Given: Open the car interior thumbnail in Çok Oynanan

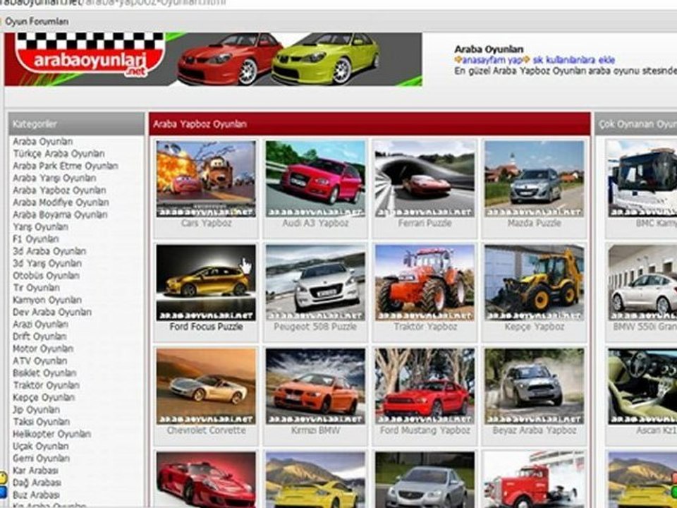Looking at the screenshot, I should (x=642, y=386).
